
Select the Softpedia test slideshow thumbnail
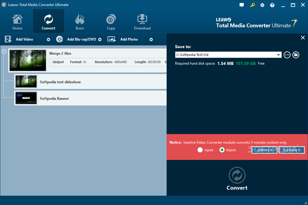point(26,81)
